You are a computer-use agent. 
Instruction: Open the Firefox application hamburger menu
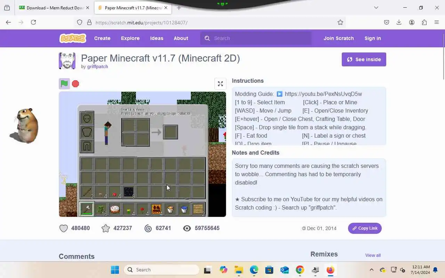point(437,22)
